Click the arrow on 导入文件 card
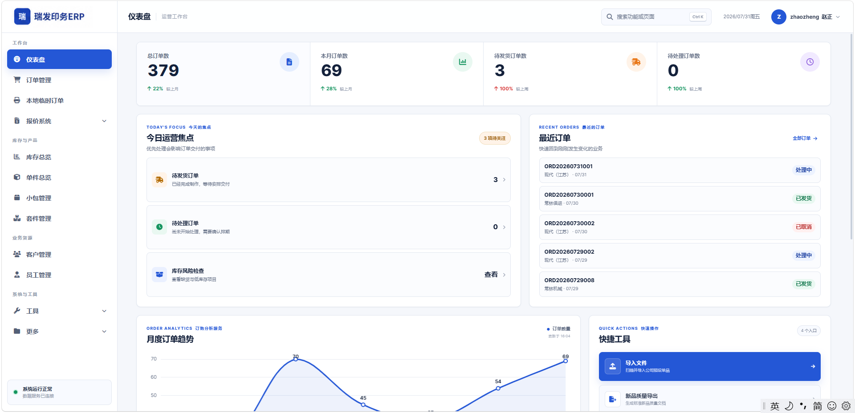Viewport: 855px width, 413px height. (813, 366)
